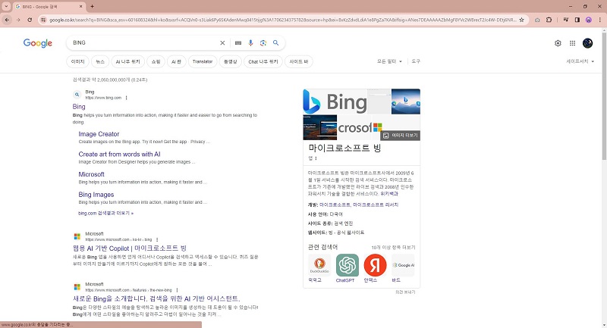The width and height of the screenshot is (607, 328).
Task: Open the 위키백과 link in description
Action: 389,194
